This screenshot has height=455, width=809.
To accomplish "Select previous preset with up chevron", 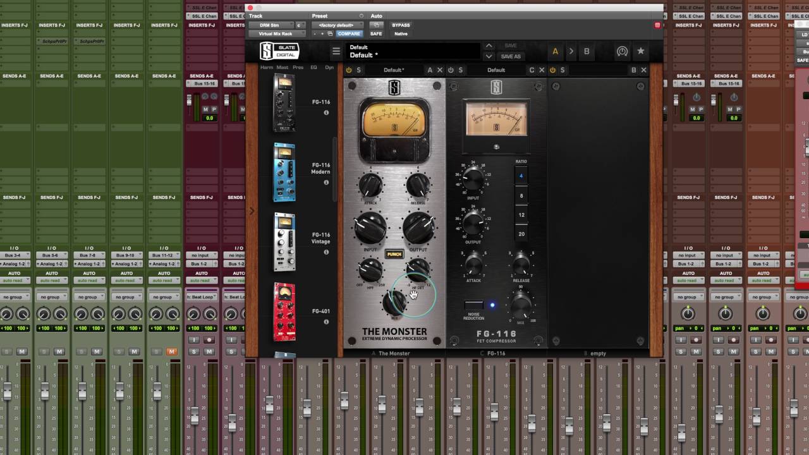I will (x=489, y=46).
